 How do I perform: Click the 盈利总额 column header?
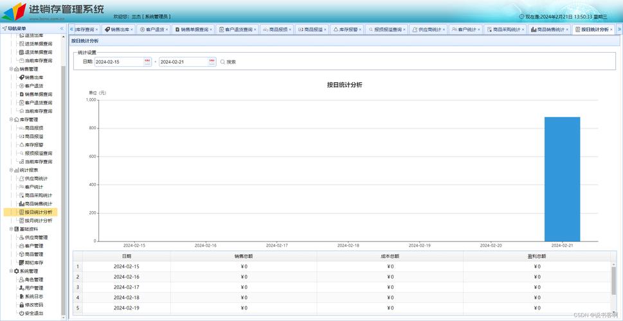tap(537, 256)
